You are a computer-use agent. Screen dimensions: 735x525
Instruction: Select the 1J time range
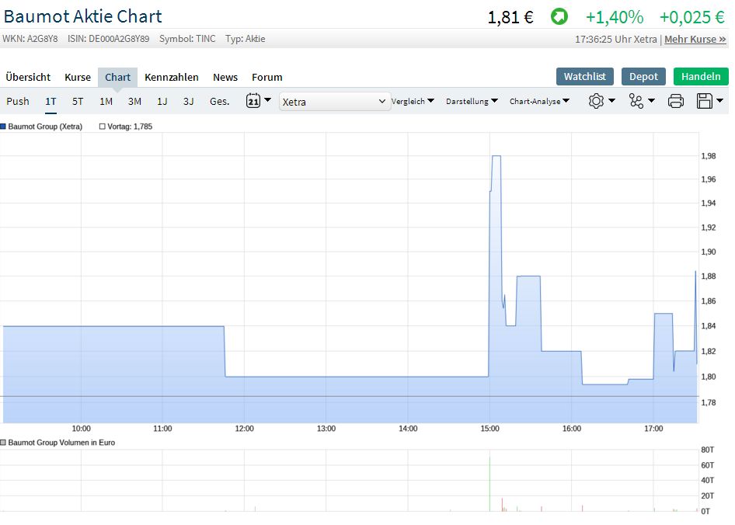click(162, 101)
